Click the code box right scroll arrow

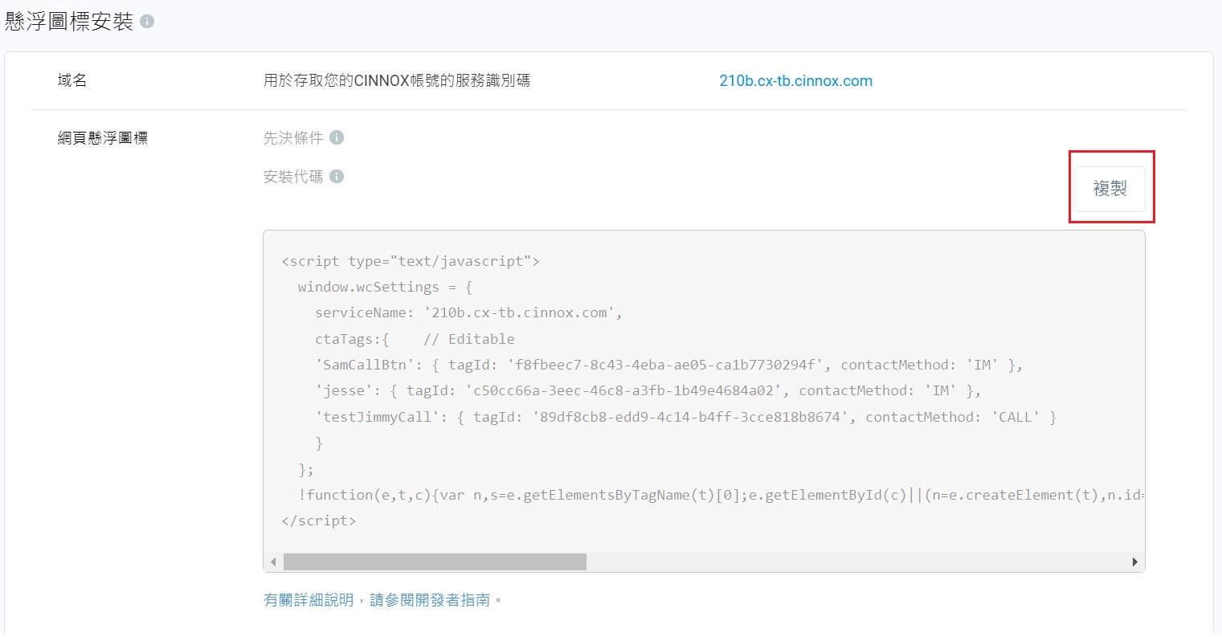1134,561
